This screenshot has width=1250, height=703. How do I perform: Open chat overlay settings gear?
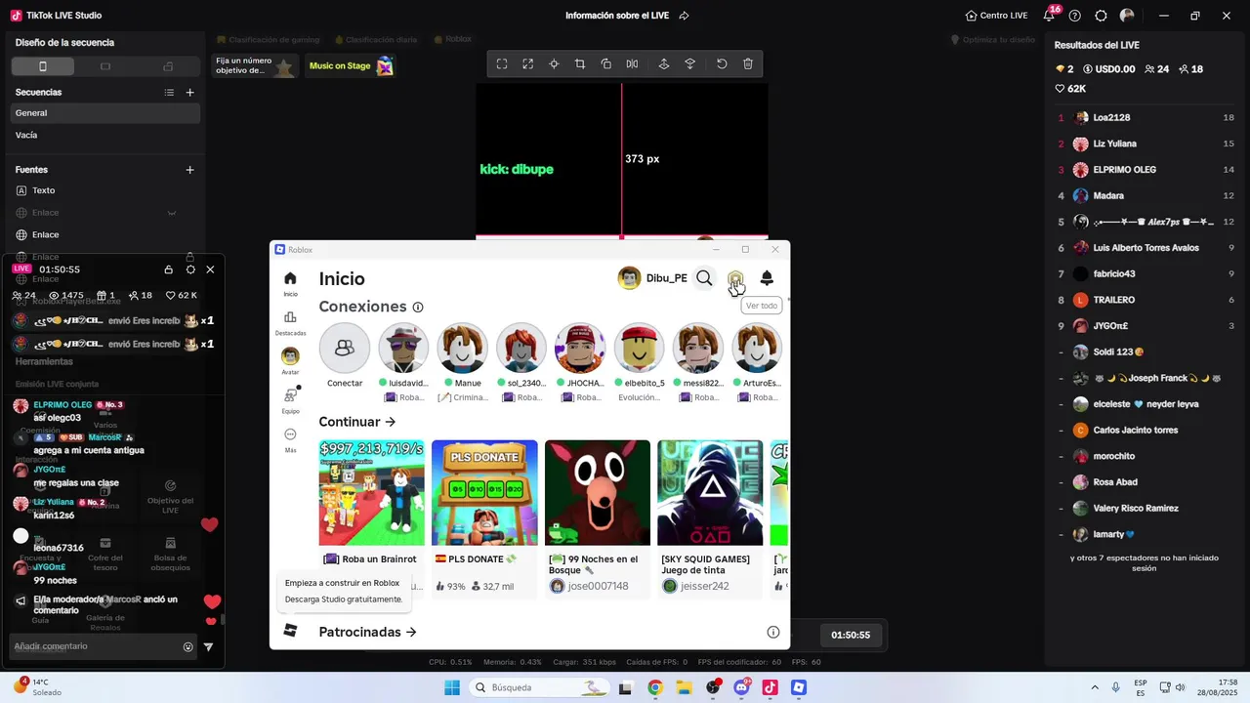(x=190, y=269)
